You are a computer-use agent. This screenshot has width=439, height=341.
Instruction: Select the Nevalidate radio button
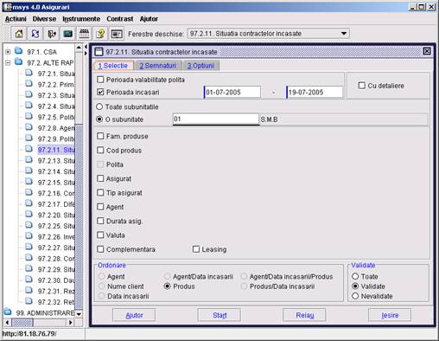355,296
